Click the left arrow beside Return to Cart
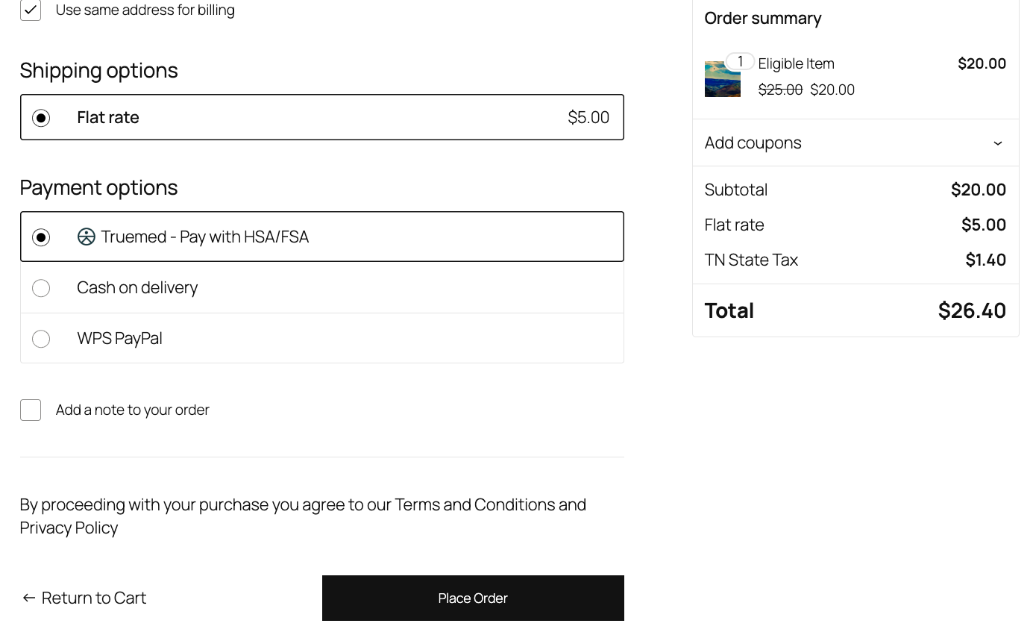Viewport: 1033px width, 638px height. [x=28, y=598]
